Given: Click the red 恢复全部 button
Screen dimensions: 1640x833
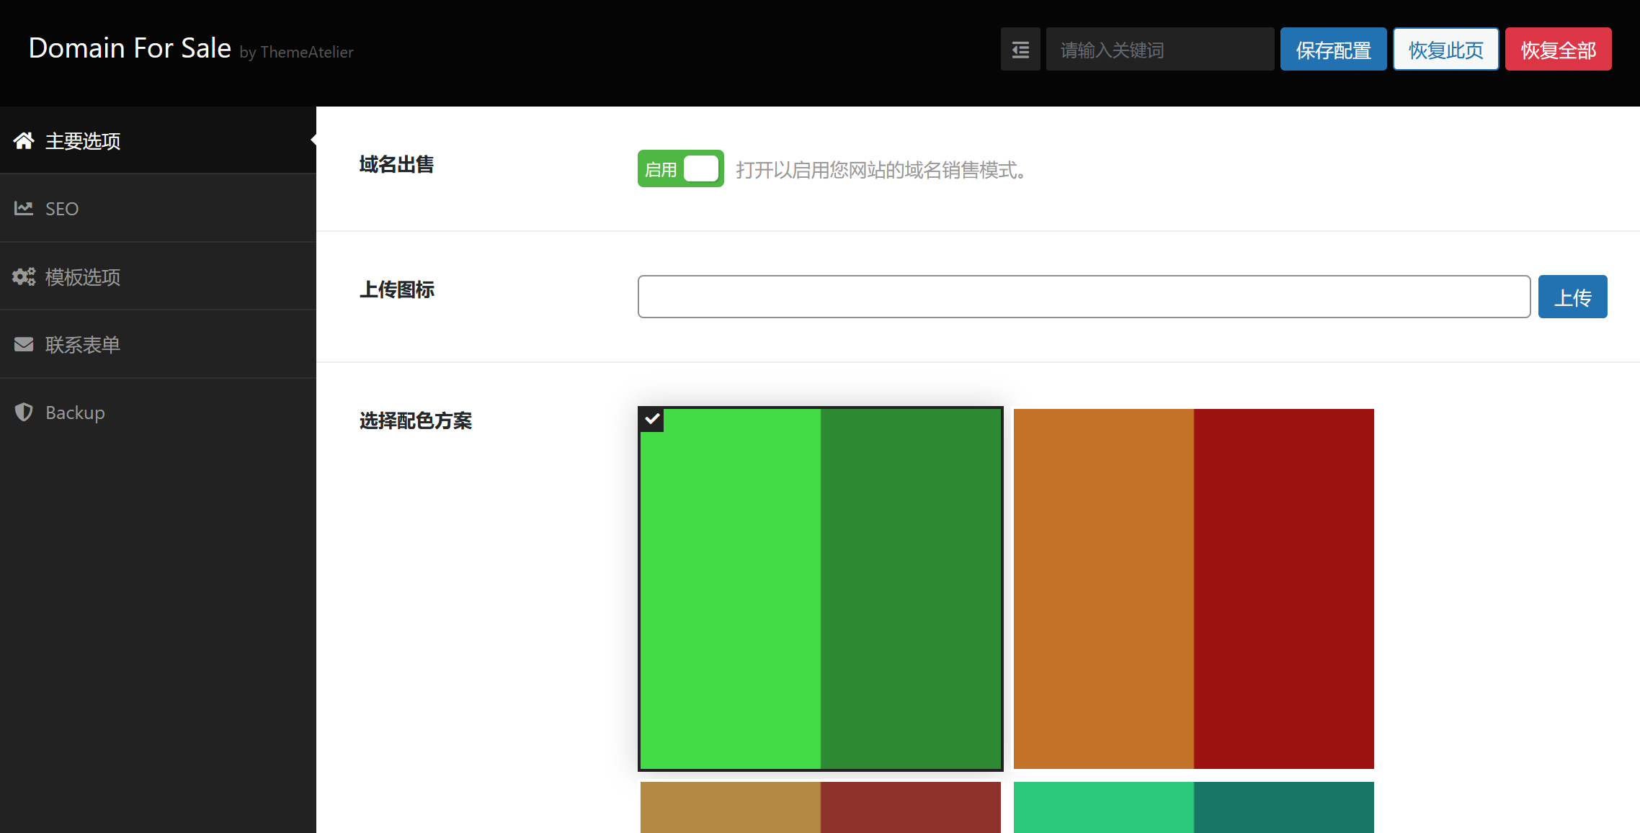Looking at the screenshot, I should point(1558,50).
